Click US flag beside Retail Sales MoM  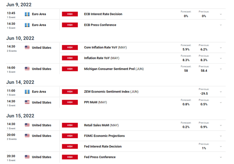pos(27,125)
